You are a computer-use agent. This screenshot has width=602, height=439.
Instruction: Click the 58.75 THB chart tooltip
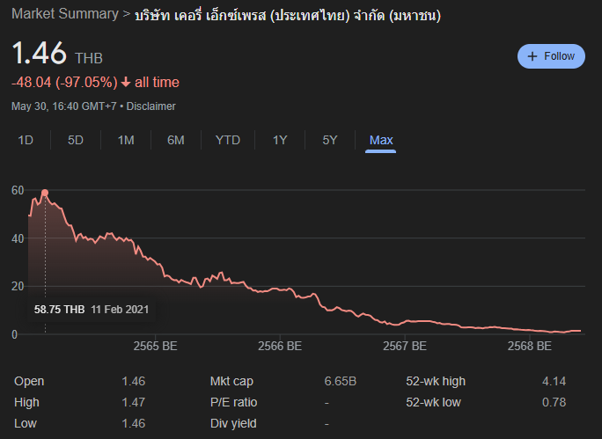92,310
